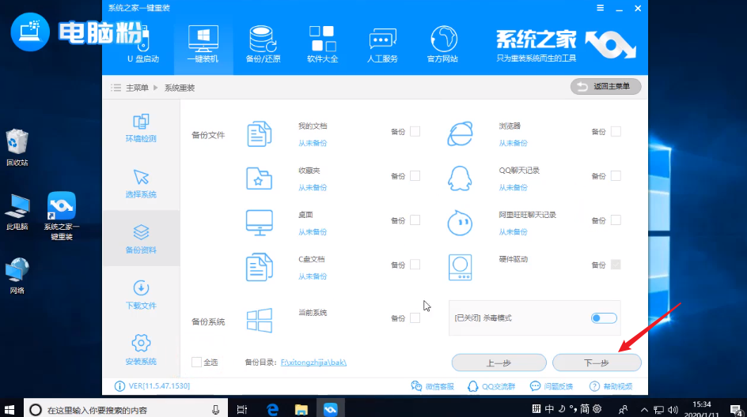Open 软件大全 tab
The height and width of the screenshot is (417, 747).
[323, 45]
